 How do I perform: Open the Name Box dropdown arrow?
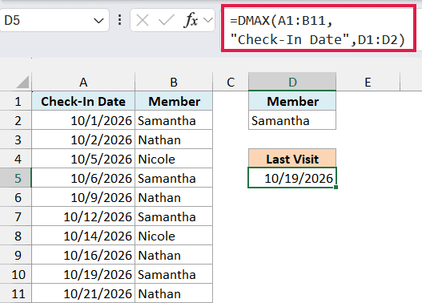(98, 21)
